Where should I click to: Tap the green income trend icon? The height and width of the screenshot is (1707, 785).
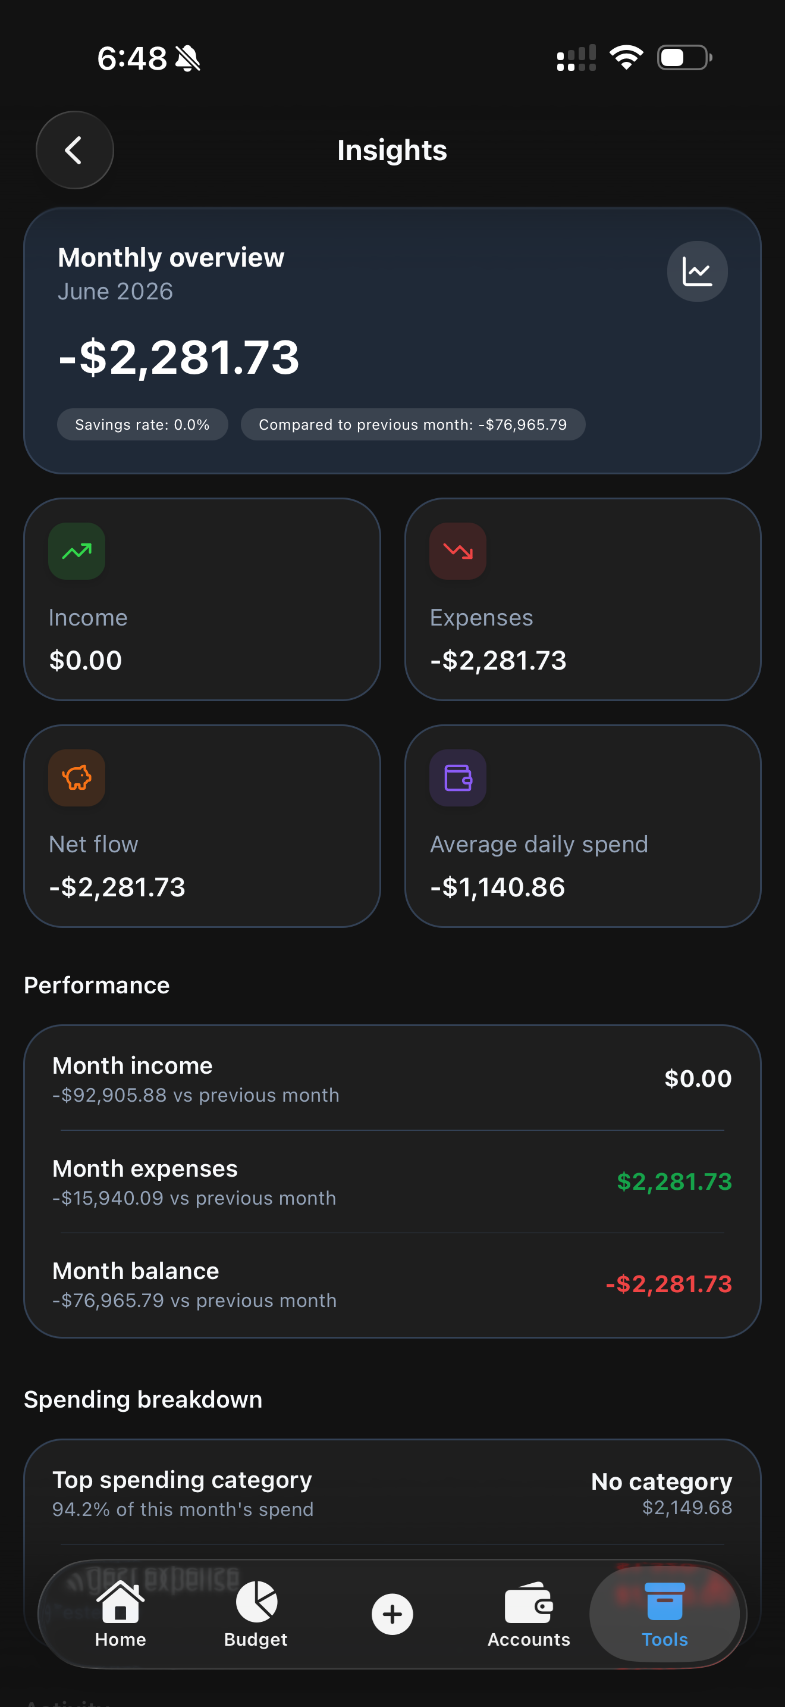[x=77, y=551]
